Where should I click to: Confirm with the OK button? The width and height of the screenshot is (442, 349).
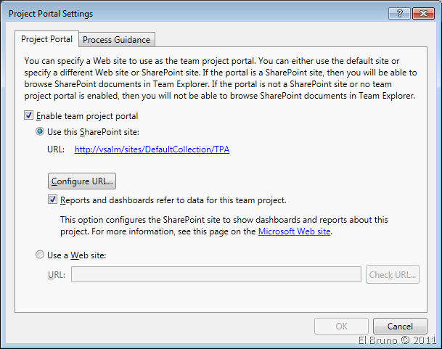point(341,327)
